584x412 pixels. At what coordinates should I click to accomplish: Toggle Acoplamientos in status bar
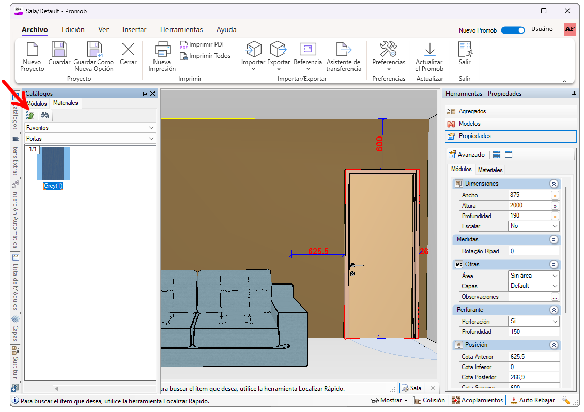click(x=478, y=400)
